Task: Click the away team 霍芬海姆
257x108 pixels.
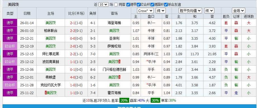Action: point(114,93)
